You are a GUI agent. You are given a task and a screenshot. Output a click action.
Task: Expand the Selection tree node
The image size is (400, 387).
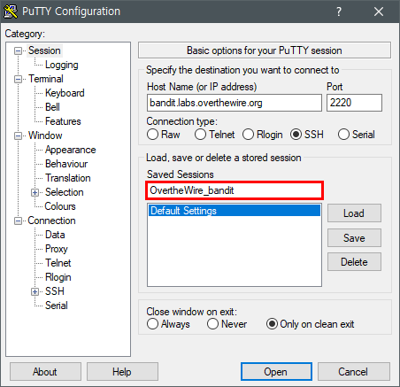tap(35, 192)
